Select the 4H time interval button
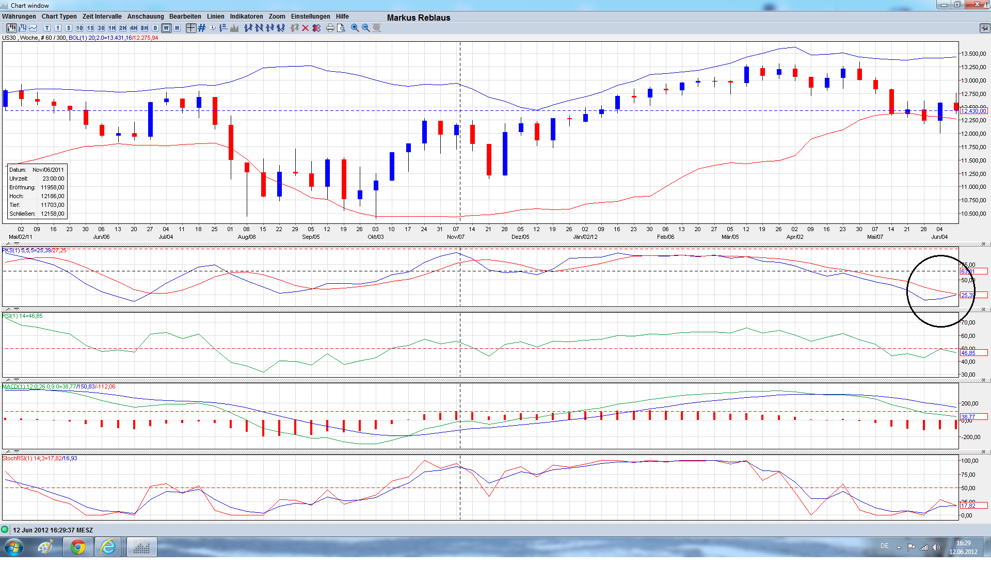 click(x=134, y=28)
